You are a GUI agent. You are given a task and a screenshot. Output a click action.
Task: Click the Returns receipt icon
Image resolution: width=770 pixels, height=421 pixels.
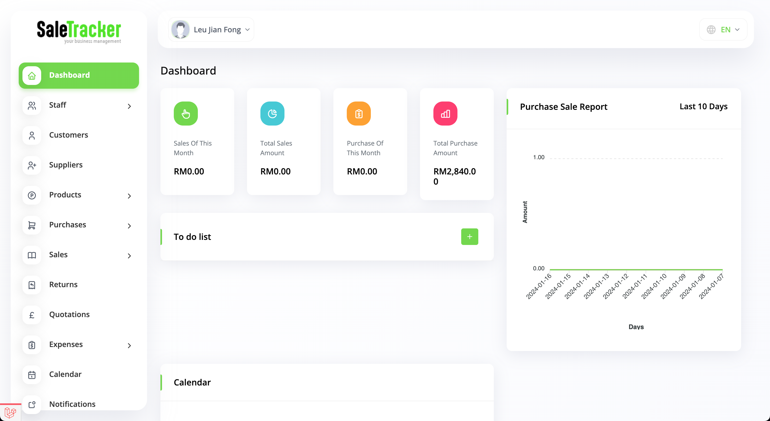[32, 285]
